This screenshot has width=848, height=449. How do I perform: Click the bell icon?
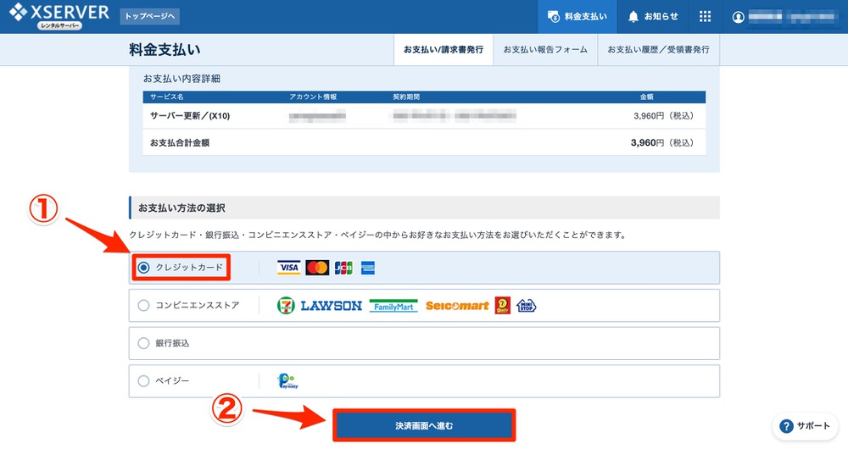click(633, 17)
